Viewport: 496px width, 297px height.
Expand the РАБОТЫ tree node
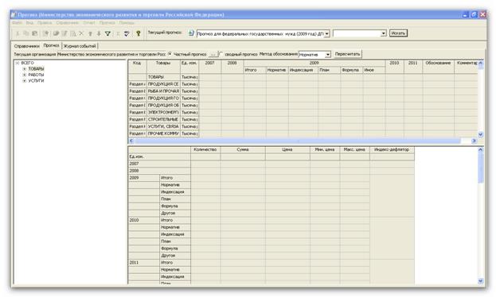pyautogui.click(x=25, y=75)
